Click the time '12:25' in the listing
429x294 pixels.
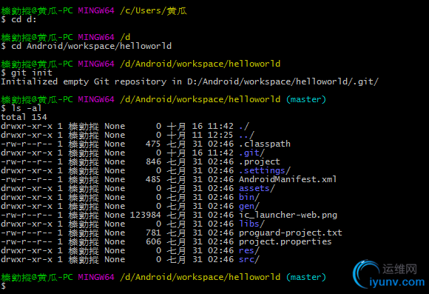(220, 135)
